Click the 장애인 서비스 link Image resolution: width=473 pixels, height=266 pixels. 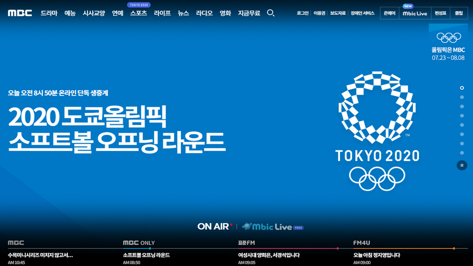(x=362, y=13)
